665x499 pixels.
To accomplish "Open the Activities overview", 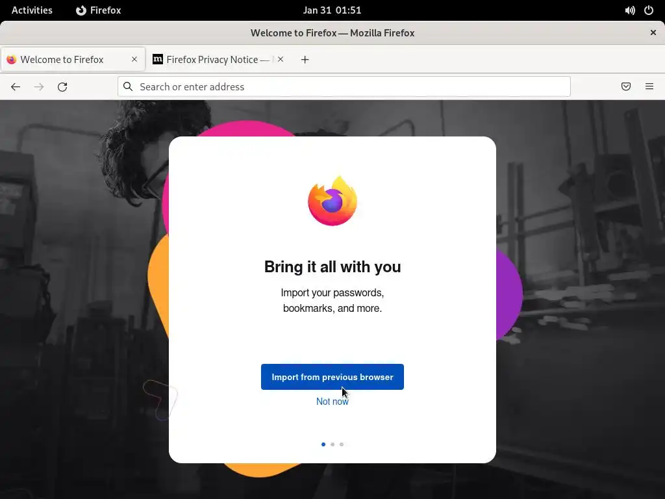I will 32,10.
